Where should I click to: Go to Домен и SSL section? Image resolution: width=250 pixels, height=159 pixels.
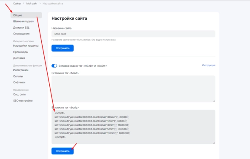(21, 27)
